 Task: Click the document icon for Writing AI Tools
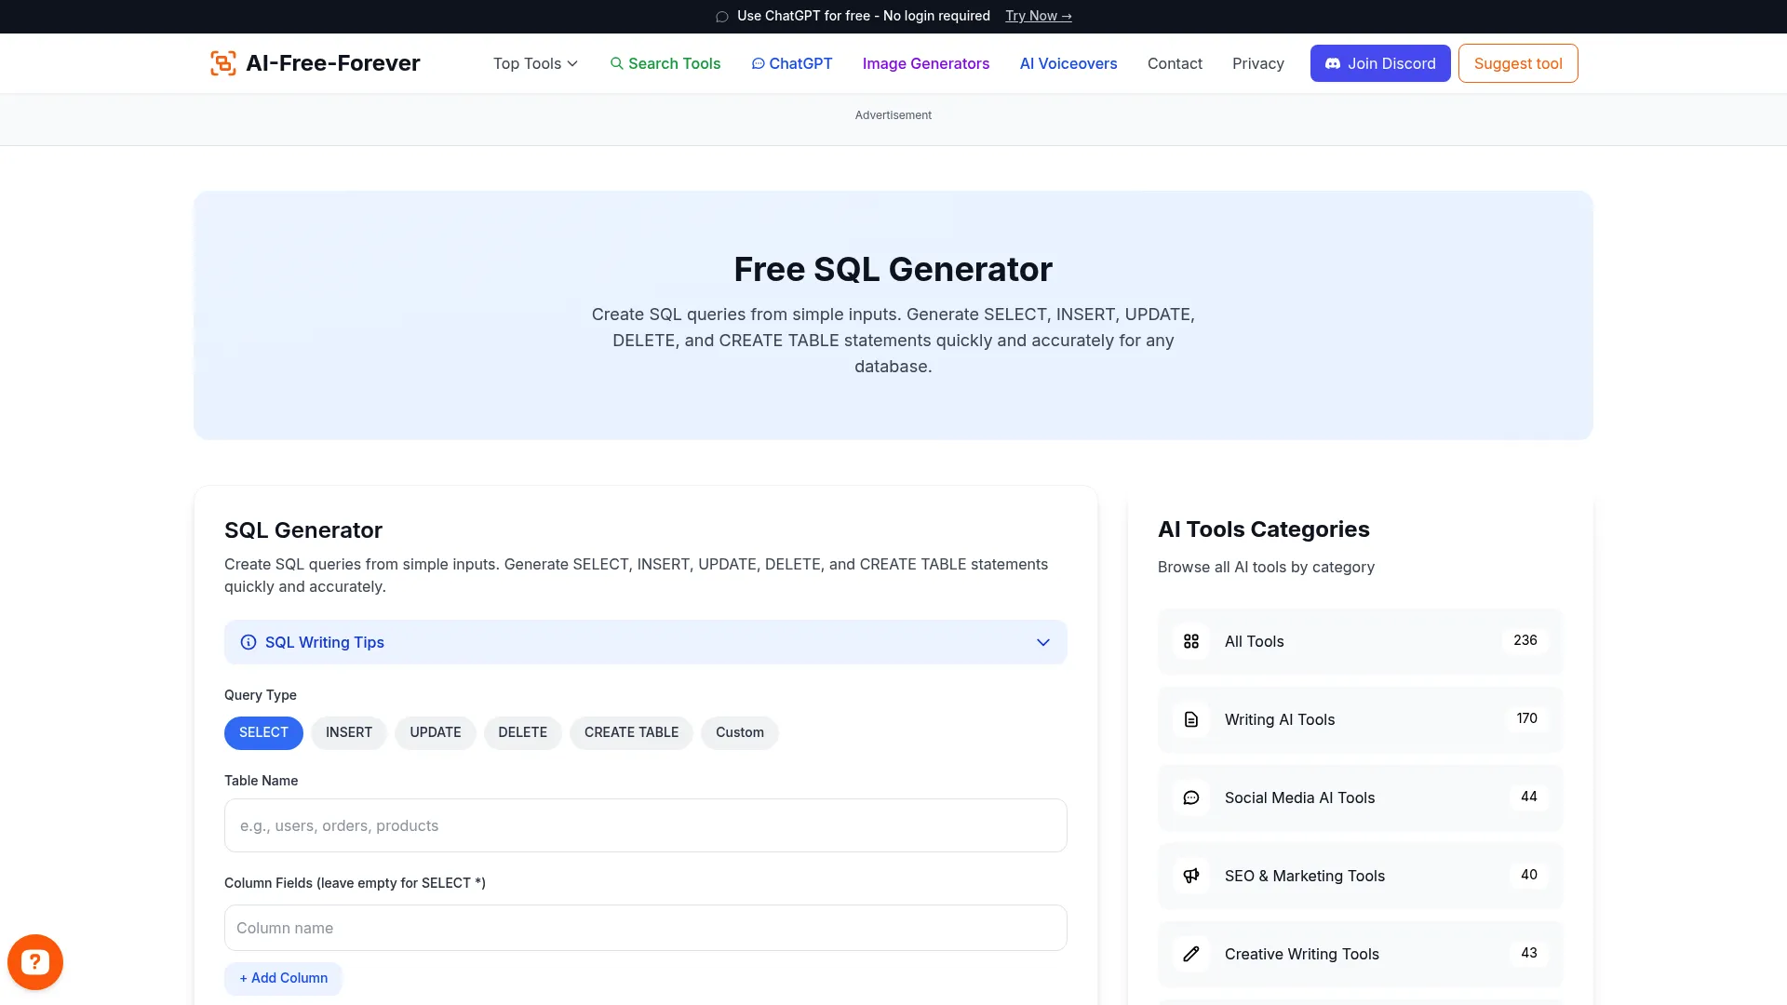pyautogui.click(x=1191, y=719)
